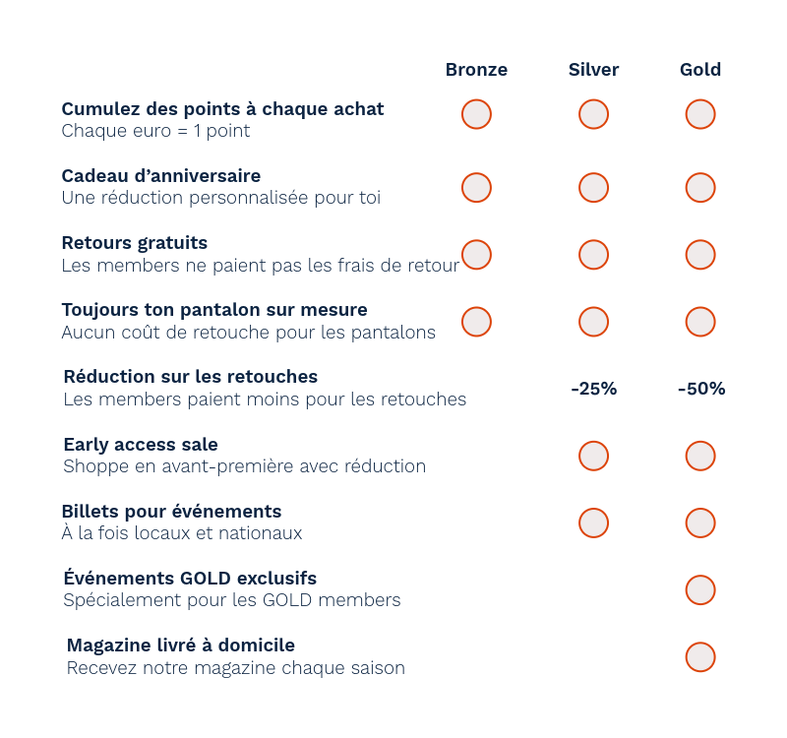
Task: Click "Magazine livré à domicile" heading
Action: (x=181, y=646)
